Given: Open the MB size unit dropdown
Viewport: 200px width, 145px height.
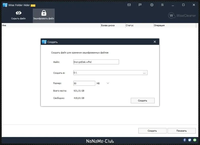Looking at the screenshot, I should pos(107,83).
